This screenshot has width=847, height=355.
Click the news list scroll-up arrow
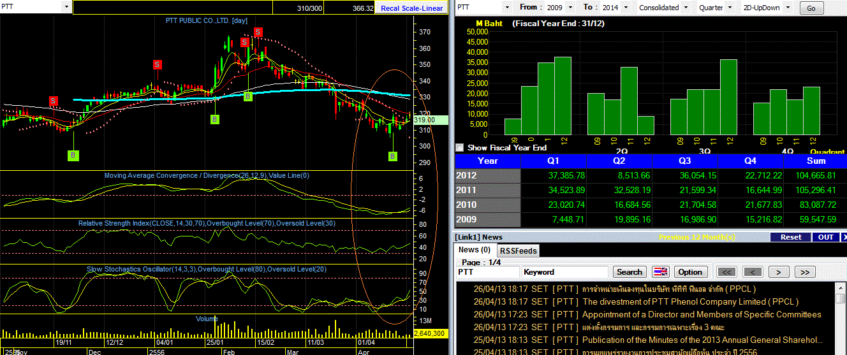tap(841, 287)
